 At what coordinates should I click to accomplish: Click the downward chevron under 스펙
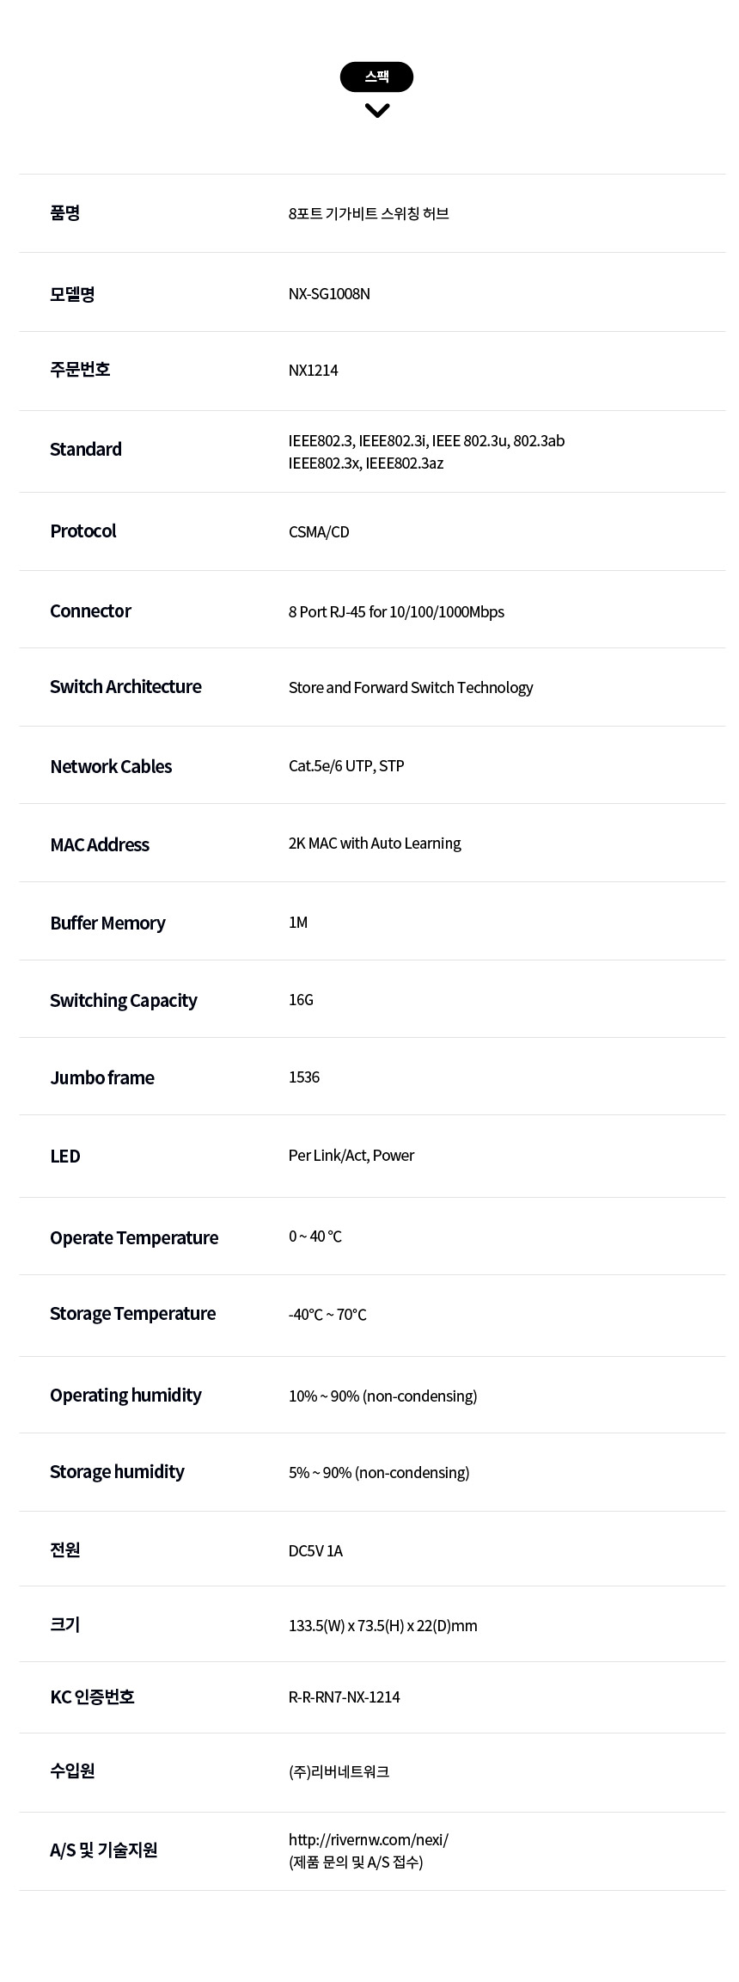376,110
